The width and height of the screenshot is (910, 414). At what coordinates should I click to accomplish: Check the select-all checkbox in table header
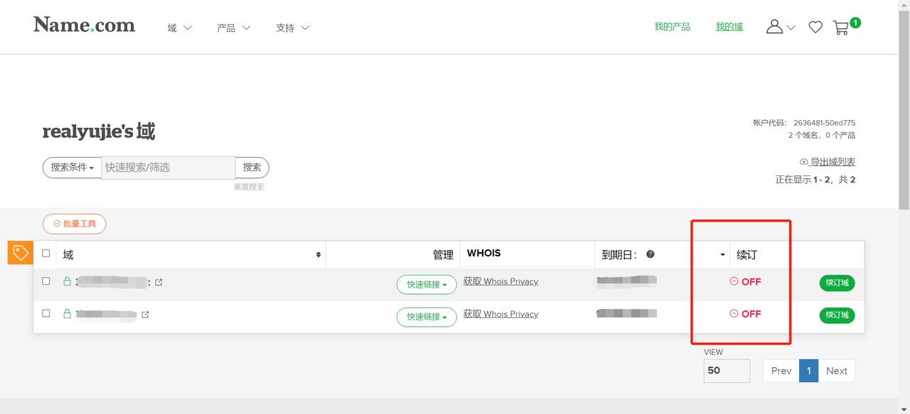(46, 254)
